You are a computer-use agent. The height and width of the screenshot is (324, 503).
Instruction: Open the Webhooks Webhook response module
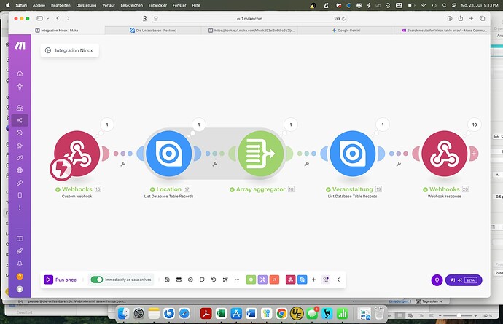click(x=445, y=154)
